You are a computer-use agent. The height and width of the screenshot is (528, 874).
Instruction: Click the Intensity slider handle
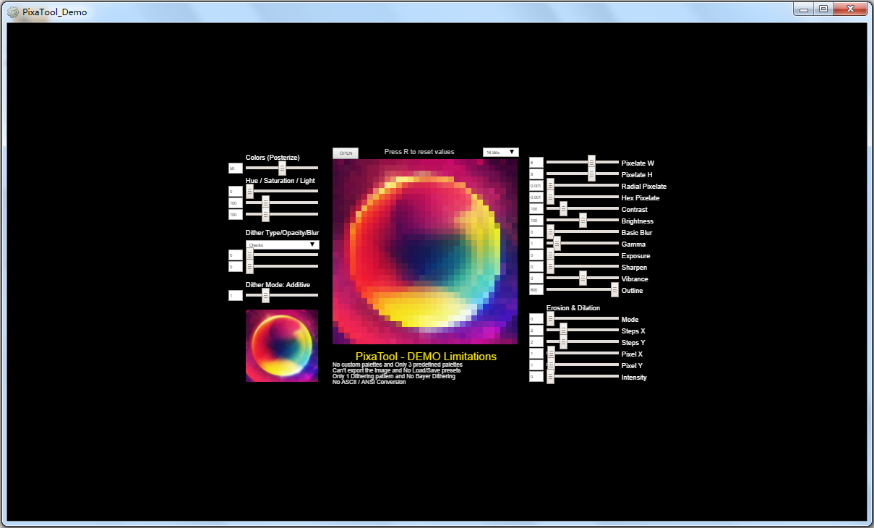click(x=550, y=377)
